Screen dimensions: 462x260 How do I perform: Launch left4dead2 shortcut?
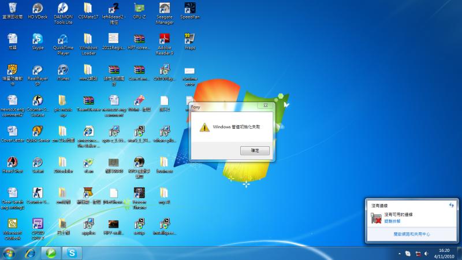[x=114, y=13]
